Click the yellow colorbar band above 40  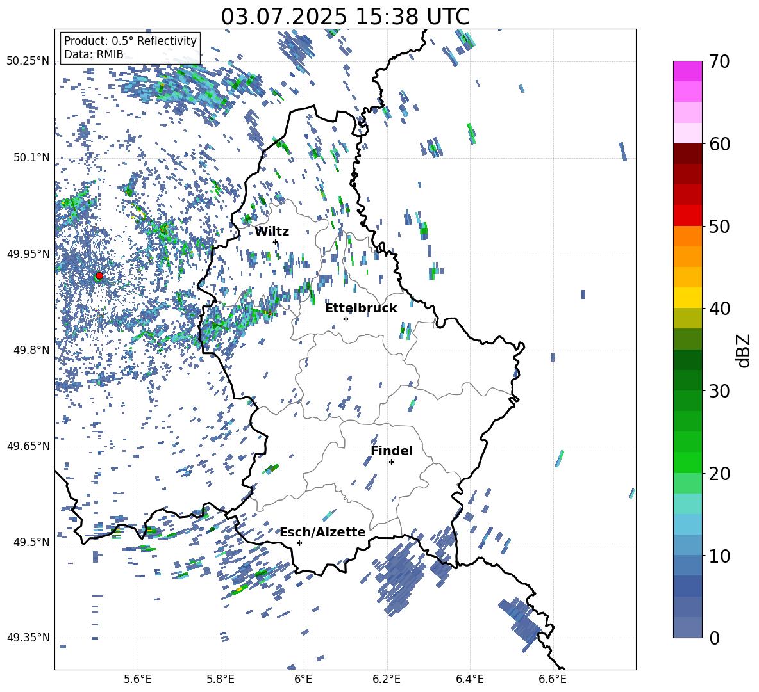687,298
